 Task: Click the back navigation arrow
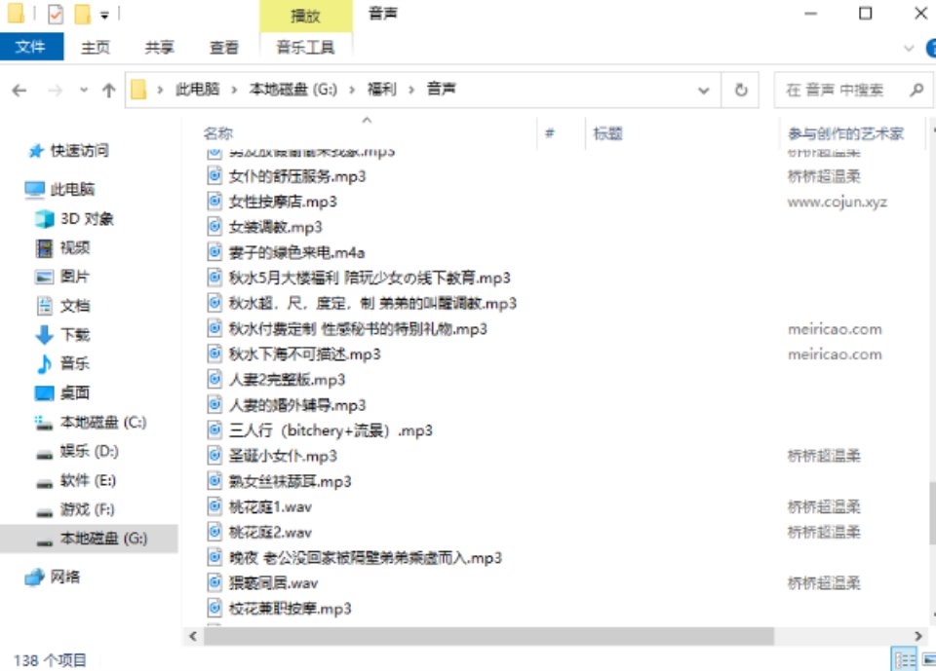[19, 90]
